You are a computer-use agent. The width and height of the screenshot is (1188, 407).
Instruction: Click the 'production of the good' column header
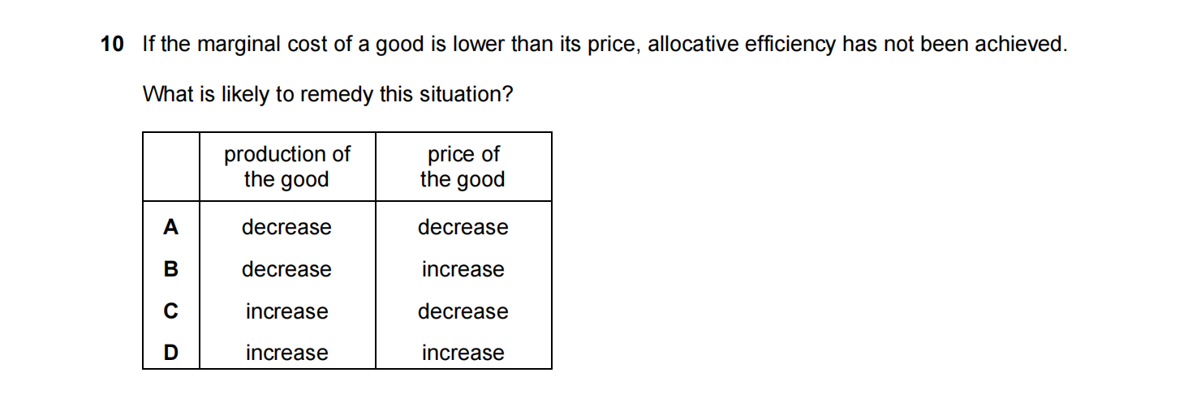[x=286, y=167]
